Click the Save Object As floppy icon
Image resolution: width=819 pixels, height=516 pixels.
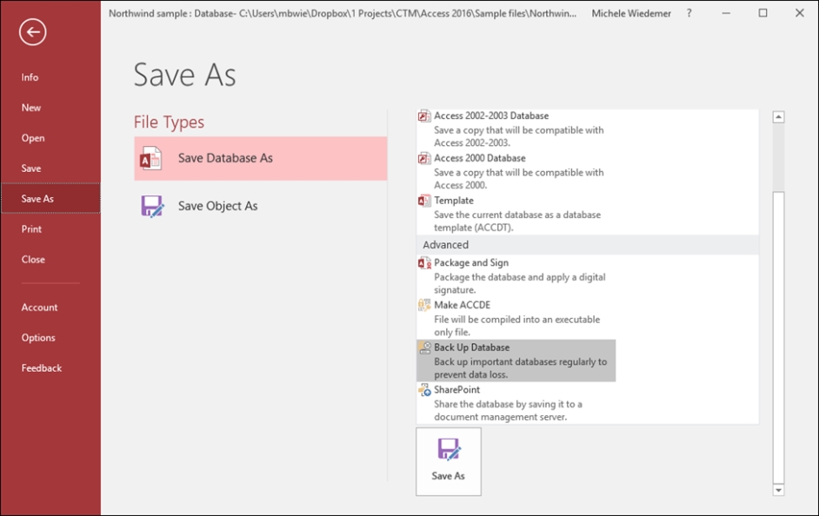click(152, 206)
